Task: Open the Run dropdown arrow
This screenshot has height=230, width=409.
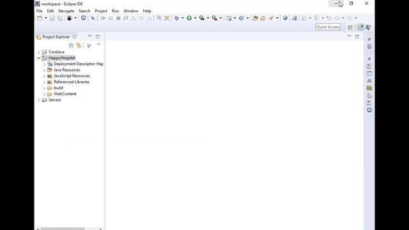Action: click(195, 18)
